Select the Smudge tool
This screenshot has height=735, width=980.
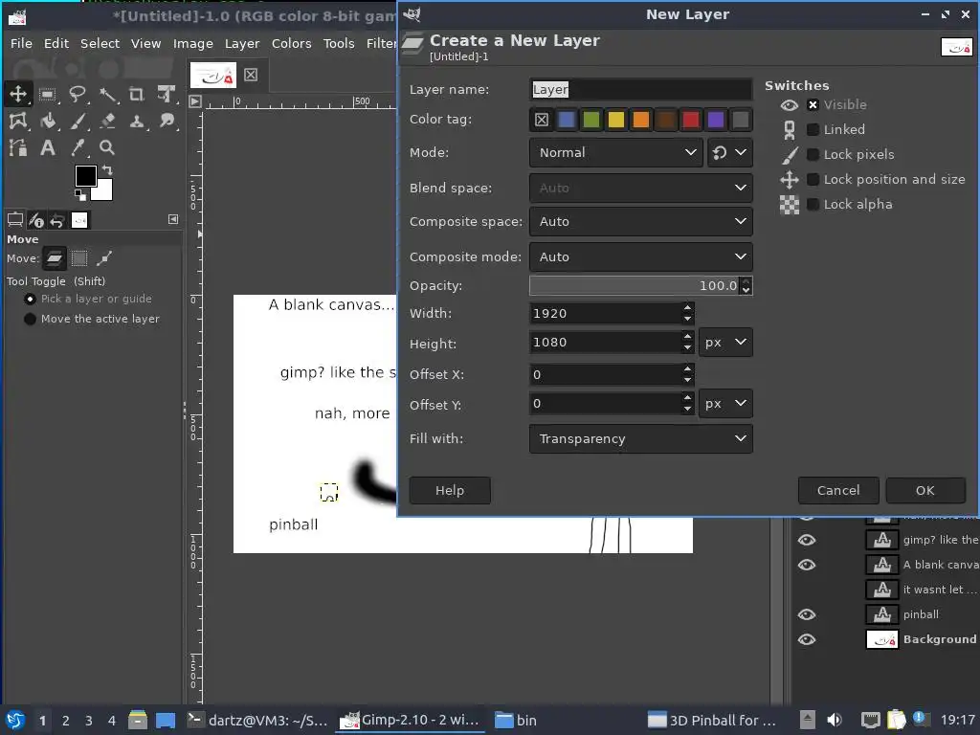(167, 121)
